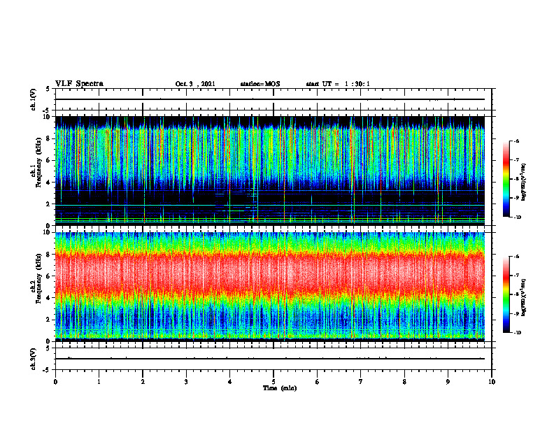Click time axis tick label "0"
The image size is (554, 428).
click(55, 382)
